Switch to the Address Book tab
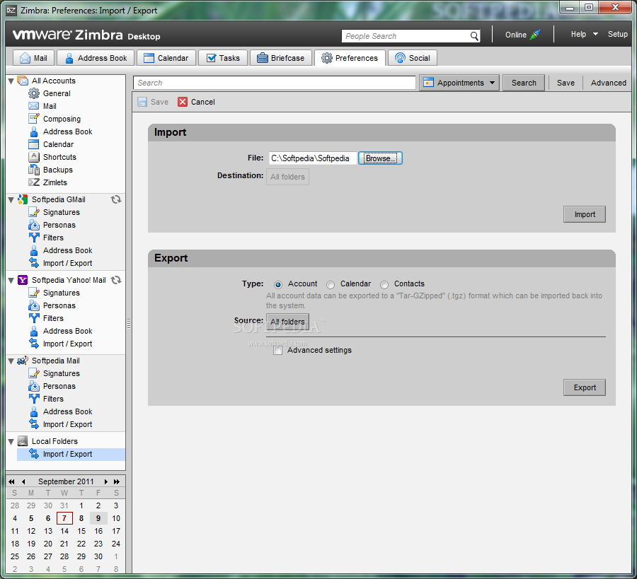The width and height of the screenshot is (637, 579). (x=96, y=58)
